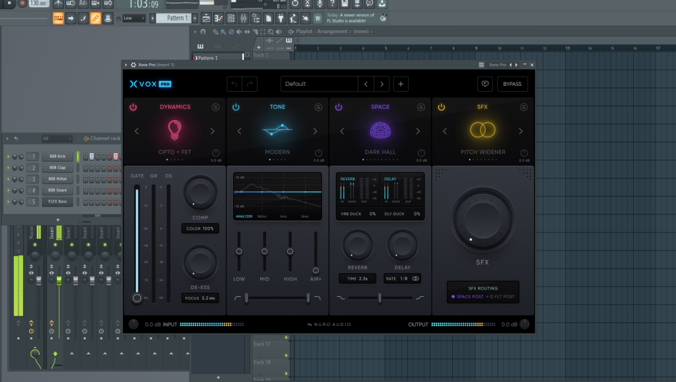Toggle the Space module power button
Screen dimensions: 676x382
click(339, 108)
